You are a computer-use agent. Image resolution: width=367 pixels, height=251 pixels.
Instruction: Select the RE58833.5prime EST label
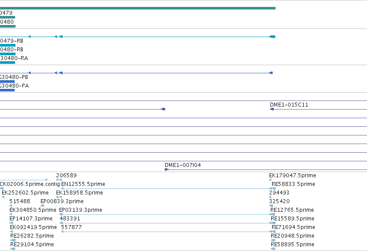(293, 184)
